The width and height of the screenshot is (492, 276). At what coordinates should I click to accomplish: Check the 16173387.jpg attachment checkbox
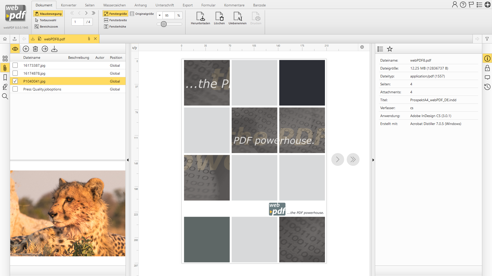pos(15,65)
